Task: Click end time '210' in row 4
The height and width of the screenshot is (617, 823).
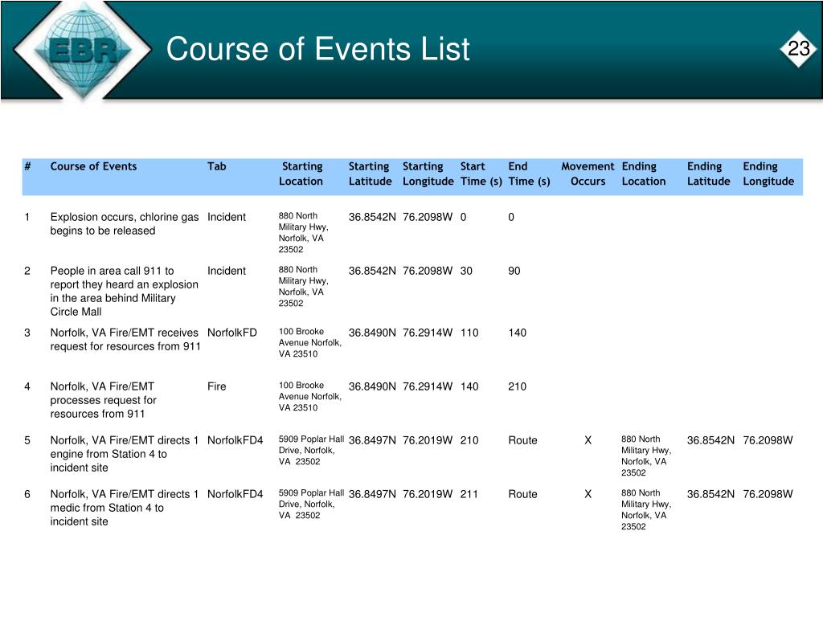Action: pyautogui.click(x=517, y=386)
